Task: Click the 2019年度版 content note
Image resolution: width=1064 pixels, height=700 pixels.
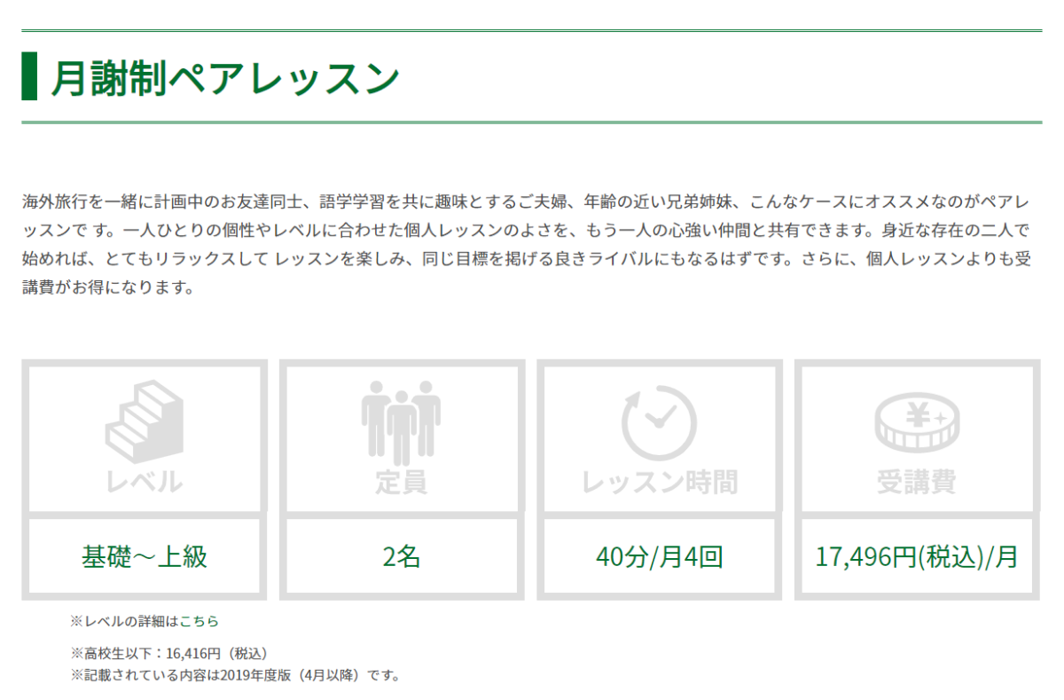Action: coord(236,676)
